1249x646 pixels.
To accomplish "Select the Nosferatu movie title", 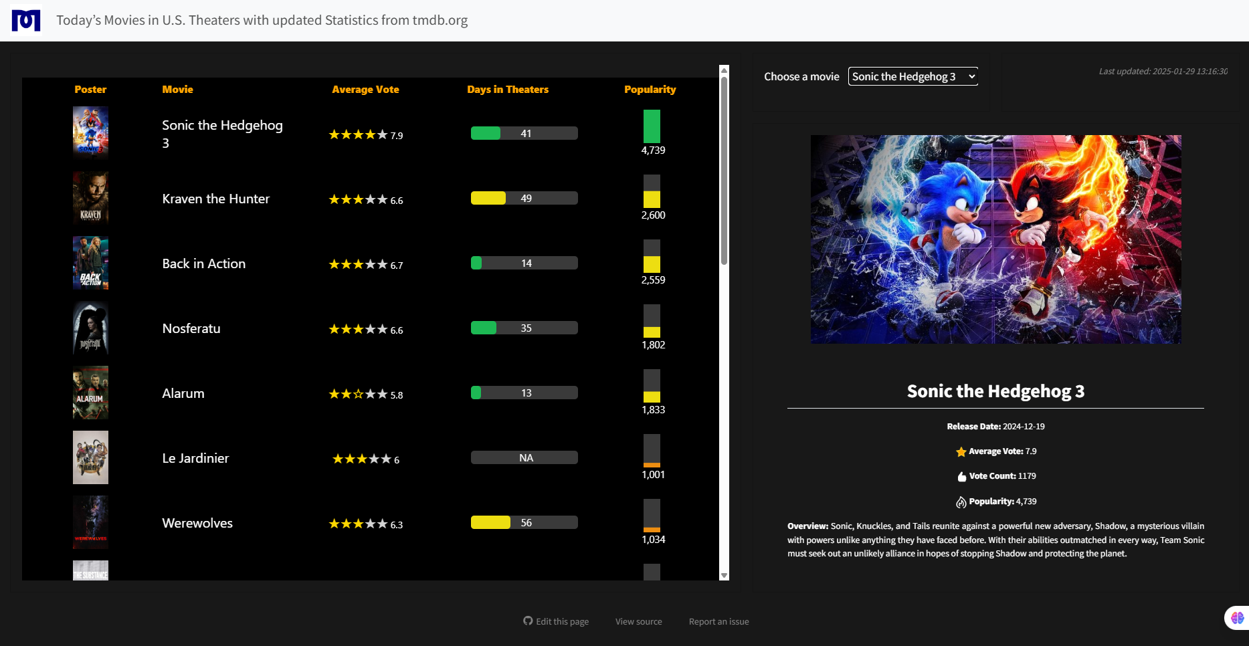I will tap(191, 328).
